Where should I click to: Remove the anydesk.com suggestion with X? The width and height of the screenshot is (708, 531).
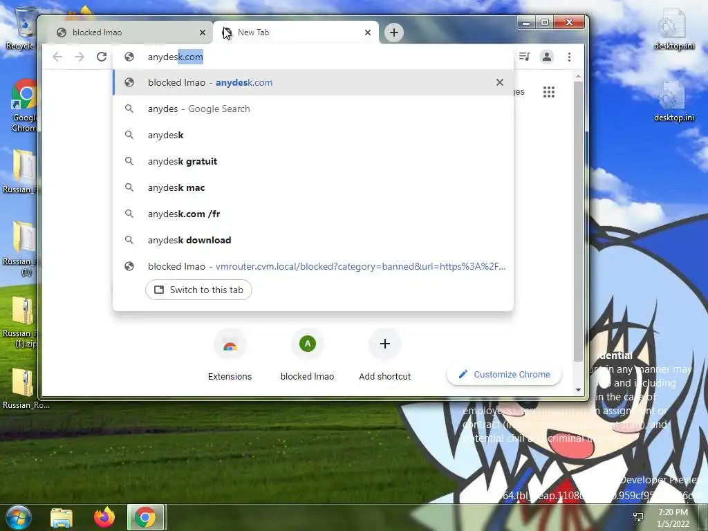tap(499, 82)
